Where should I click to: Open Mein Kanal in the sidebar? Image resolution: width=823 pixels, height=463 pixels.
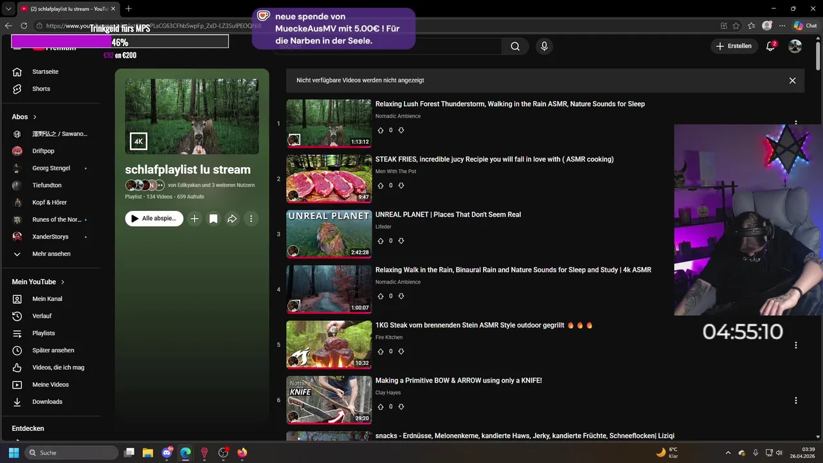[x=47, y=299]
